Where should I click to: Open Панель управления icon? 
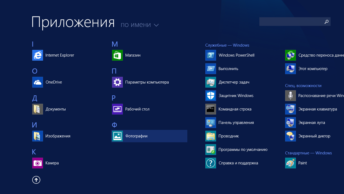tap(211, 123)
